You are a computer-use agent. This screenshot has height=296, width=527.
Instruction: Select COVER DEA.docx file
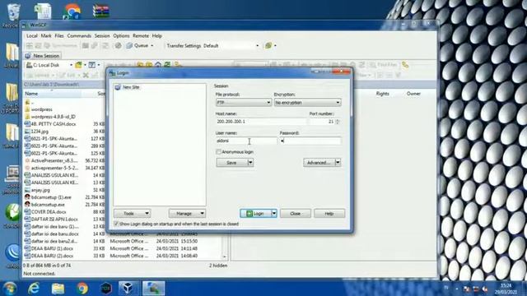click(49, 212)
